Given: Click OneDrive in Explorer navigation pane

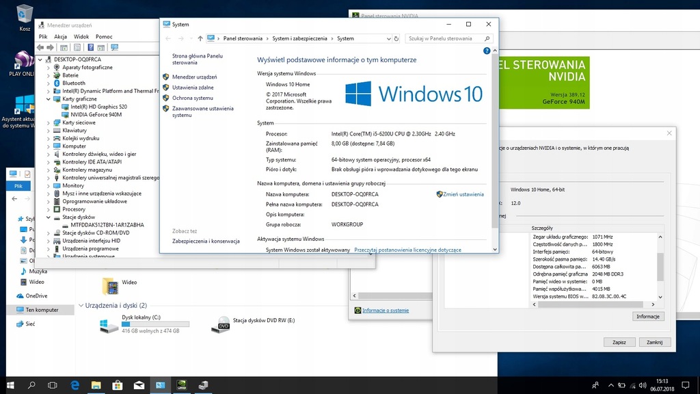Looking at the screenshot, I should point(36,295).
